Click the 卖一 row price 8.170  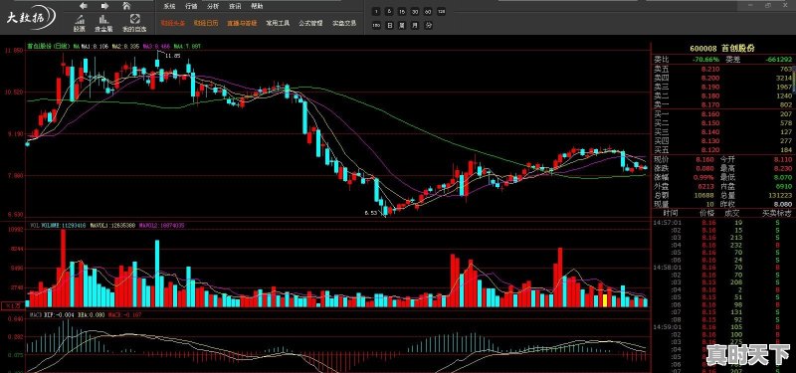[x=710, y=104]
